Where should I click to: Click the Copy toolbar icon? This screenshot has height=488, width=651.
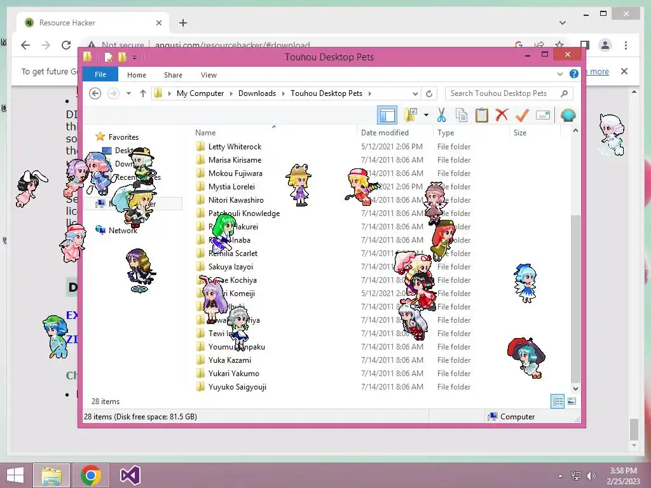(x=462, y=116)
